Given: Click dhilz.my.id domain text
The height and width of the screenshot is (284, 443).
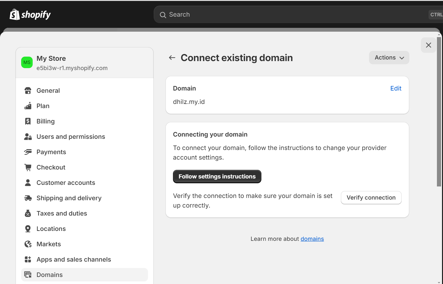Looking at the screenshot, I should [x=189, y=102].
